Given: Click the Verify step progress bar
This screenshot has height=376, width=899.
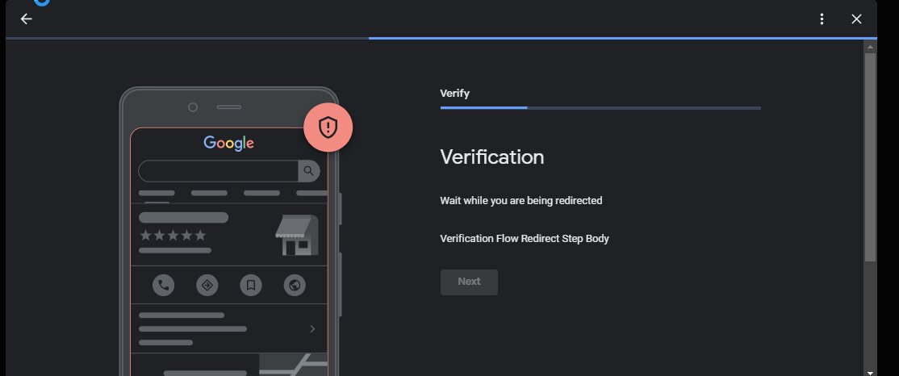Looking at the screenshot, I should tap(600, 108).
